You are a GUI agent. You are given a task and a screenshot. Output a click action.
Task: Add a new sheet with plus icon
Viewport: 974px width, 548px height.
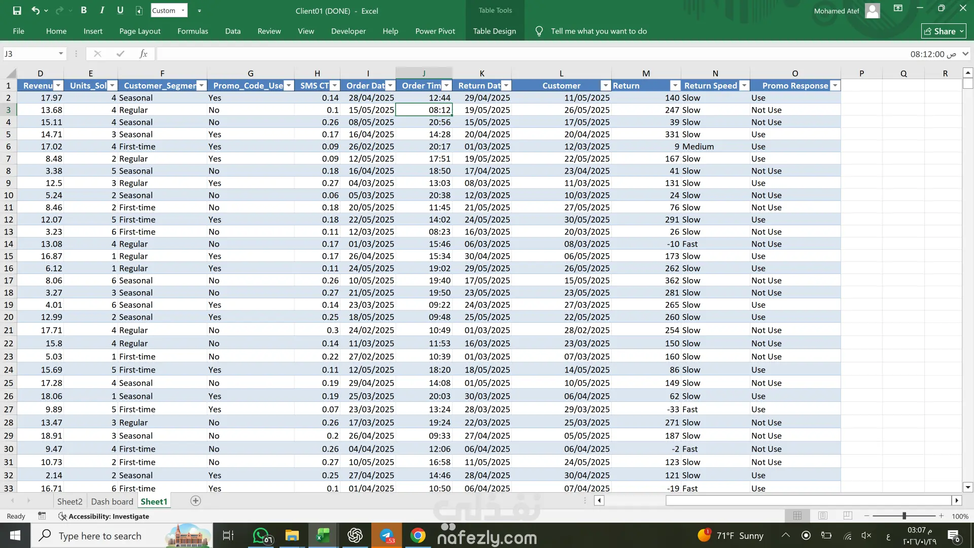195,501
